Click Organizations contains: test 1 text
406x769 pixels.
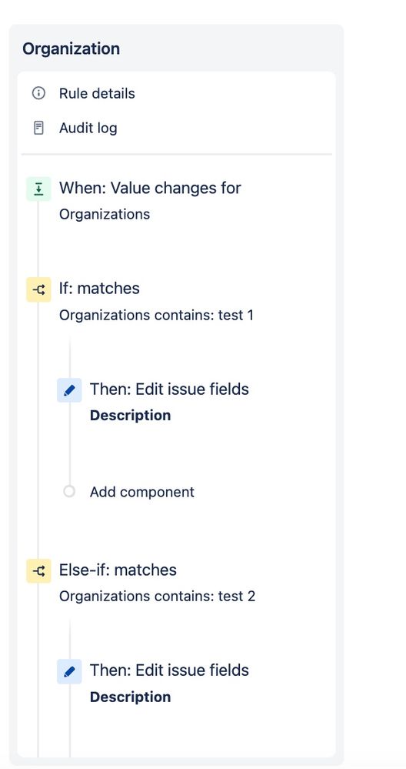157,315
